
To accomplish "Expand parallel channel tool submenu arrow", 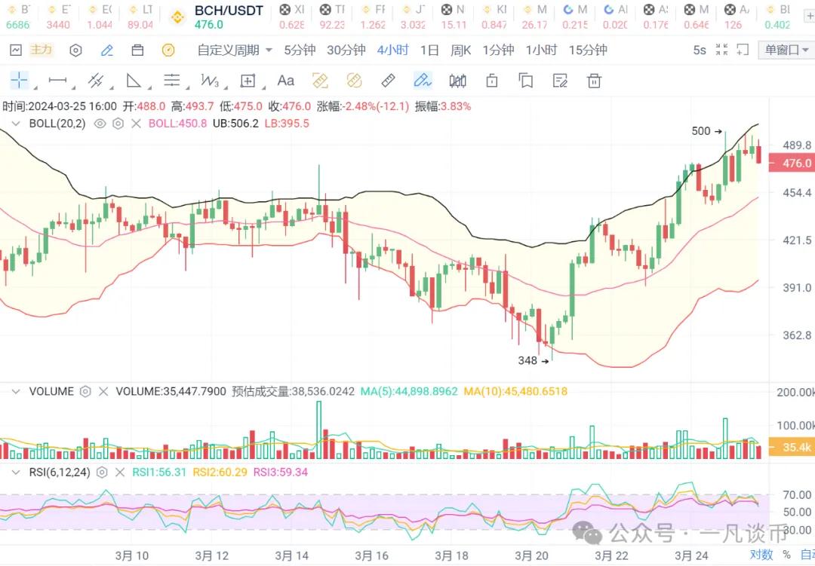I will 111,87.
